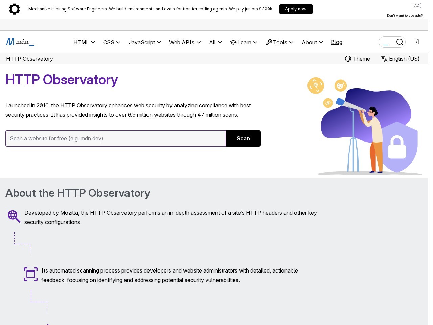Click the automated scanning process paragraph
This screenshot has height=325, width=433.
(169, 275)
